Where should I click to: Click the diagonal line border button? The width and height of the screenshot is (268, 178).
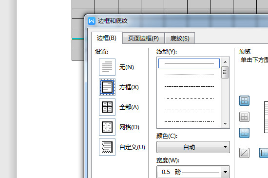pos(244,153)
